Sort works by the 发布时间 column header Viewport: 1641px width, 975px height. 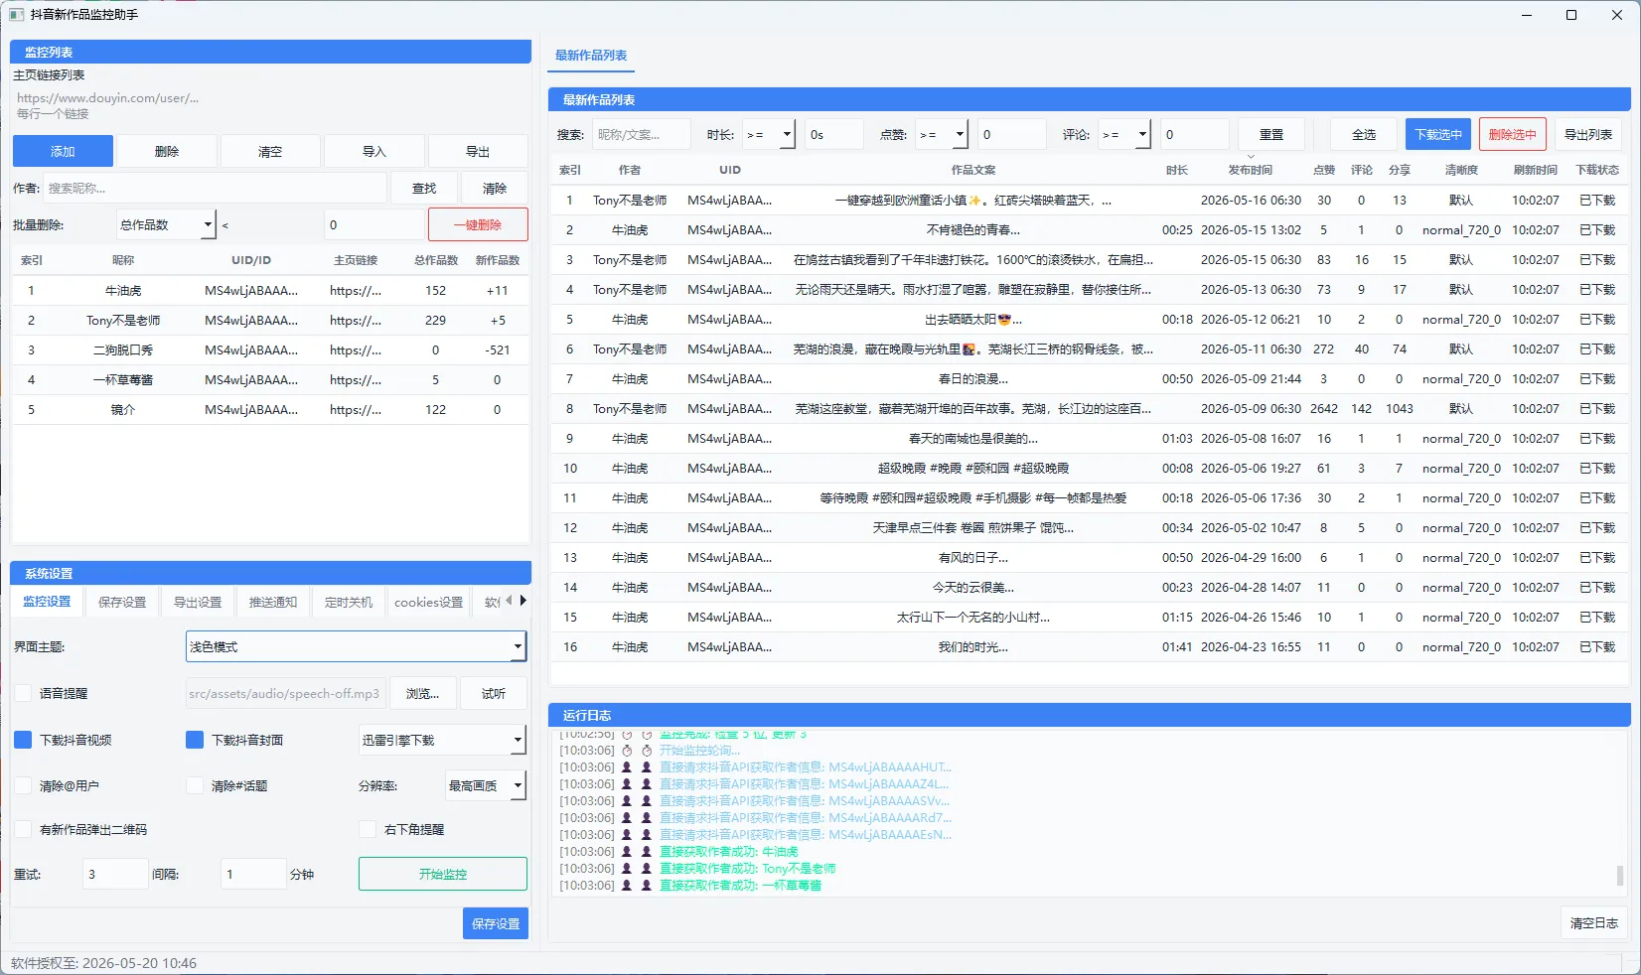click(1250, 170)
